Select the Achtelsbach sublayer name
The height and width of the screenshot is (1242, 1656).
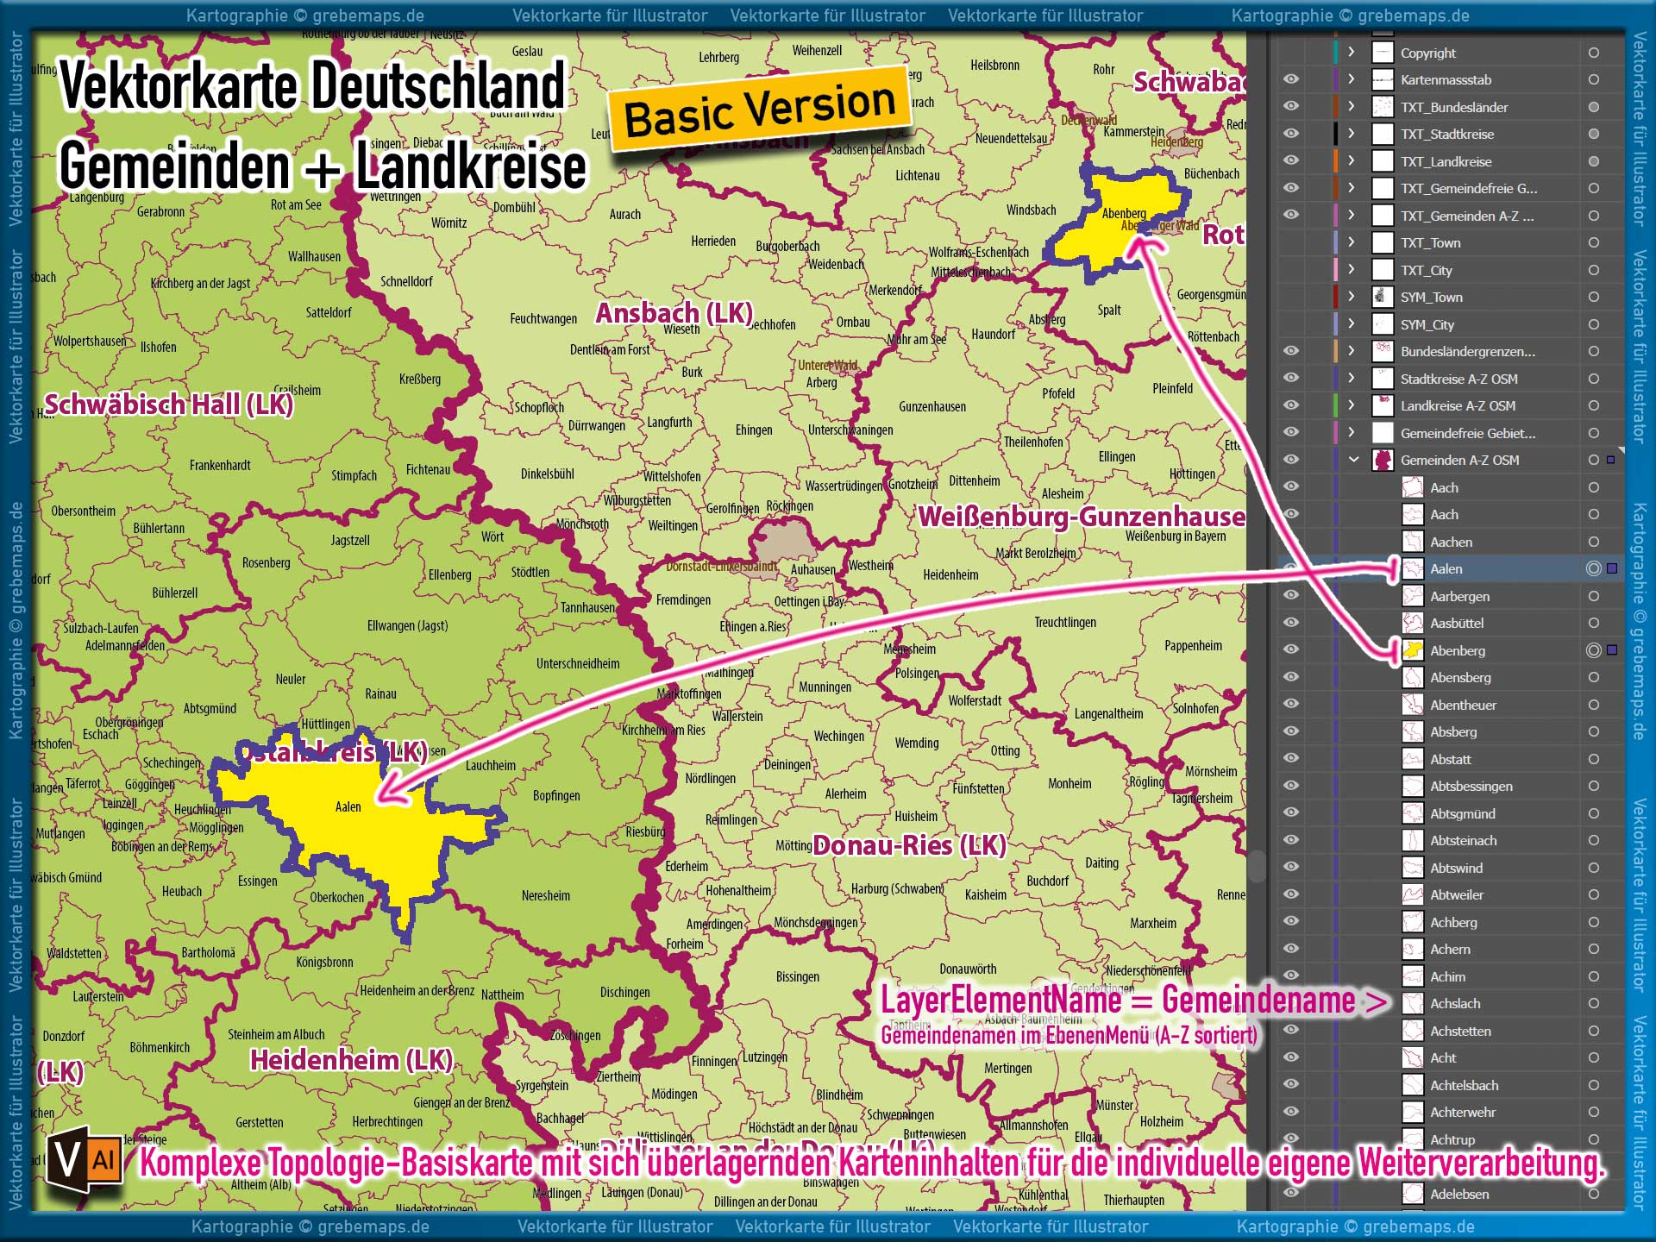(1465, 1085)
